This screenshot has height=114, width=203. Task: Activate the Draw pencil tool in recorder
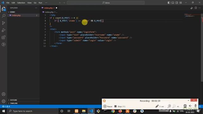(160, 106)
